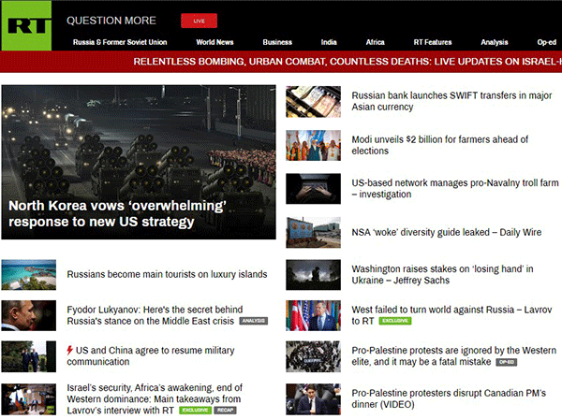Open the red Israel live updates banner

coord(281,62)
